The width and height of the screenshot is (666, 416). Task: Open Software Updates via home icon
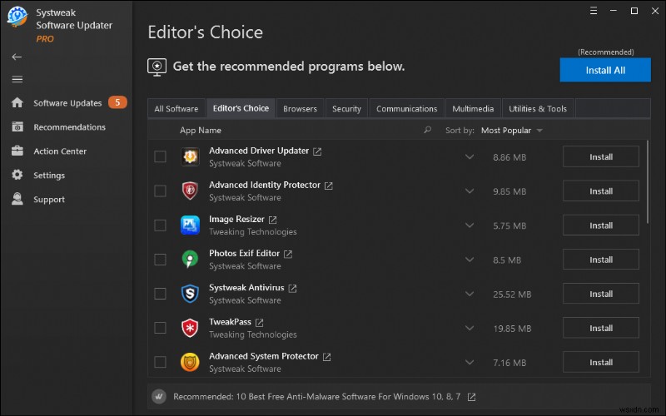point(17,102)
